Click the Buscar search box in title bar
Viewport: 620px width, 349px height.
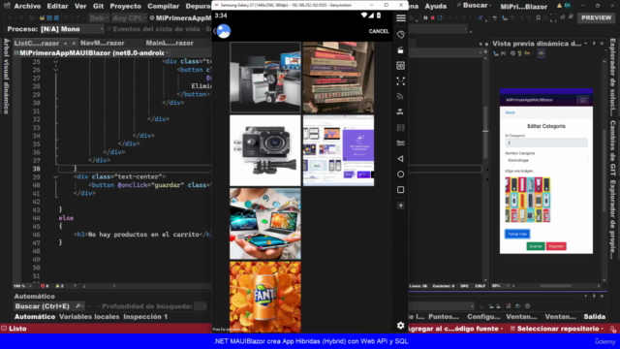[474, 6]
